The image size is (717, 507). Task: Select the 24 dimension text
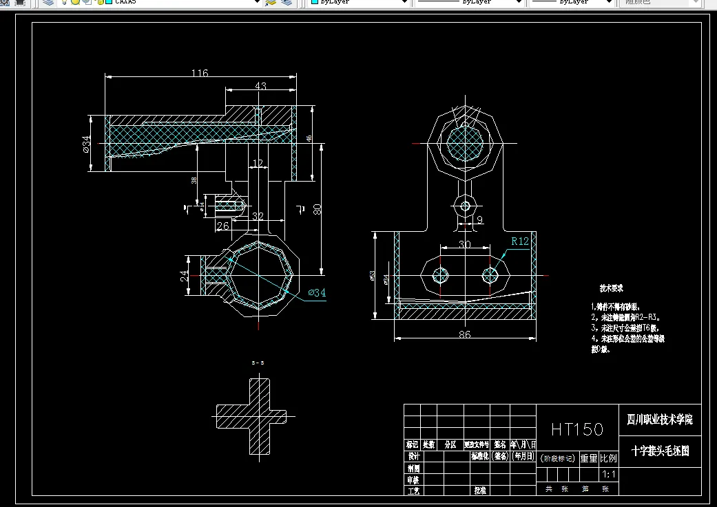point(184,276)
